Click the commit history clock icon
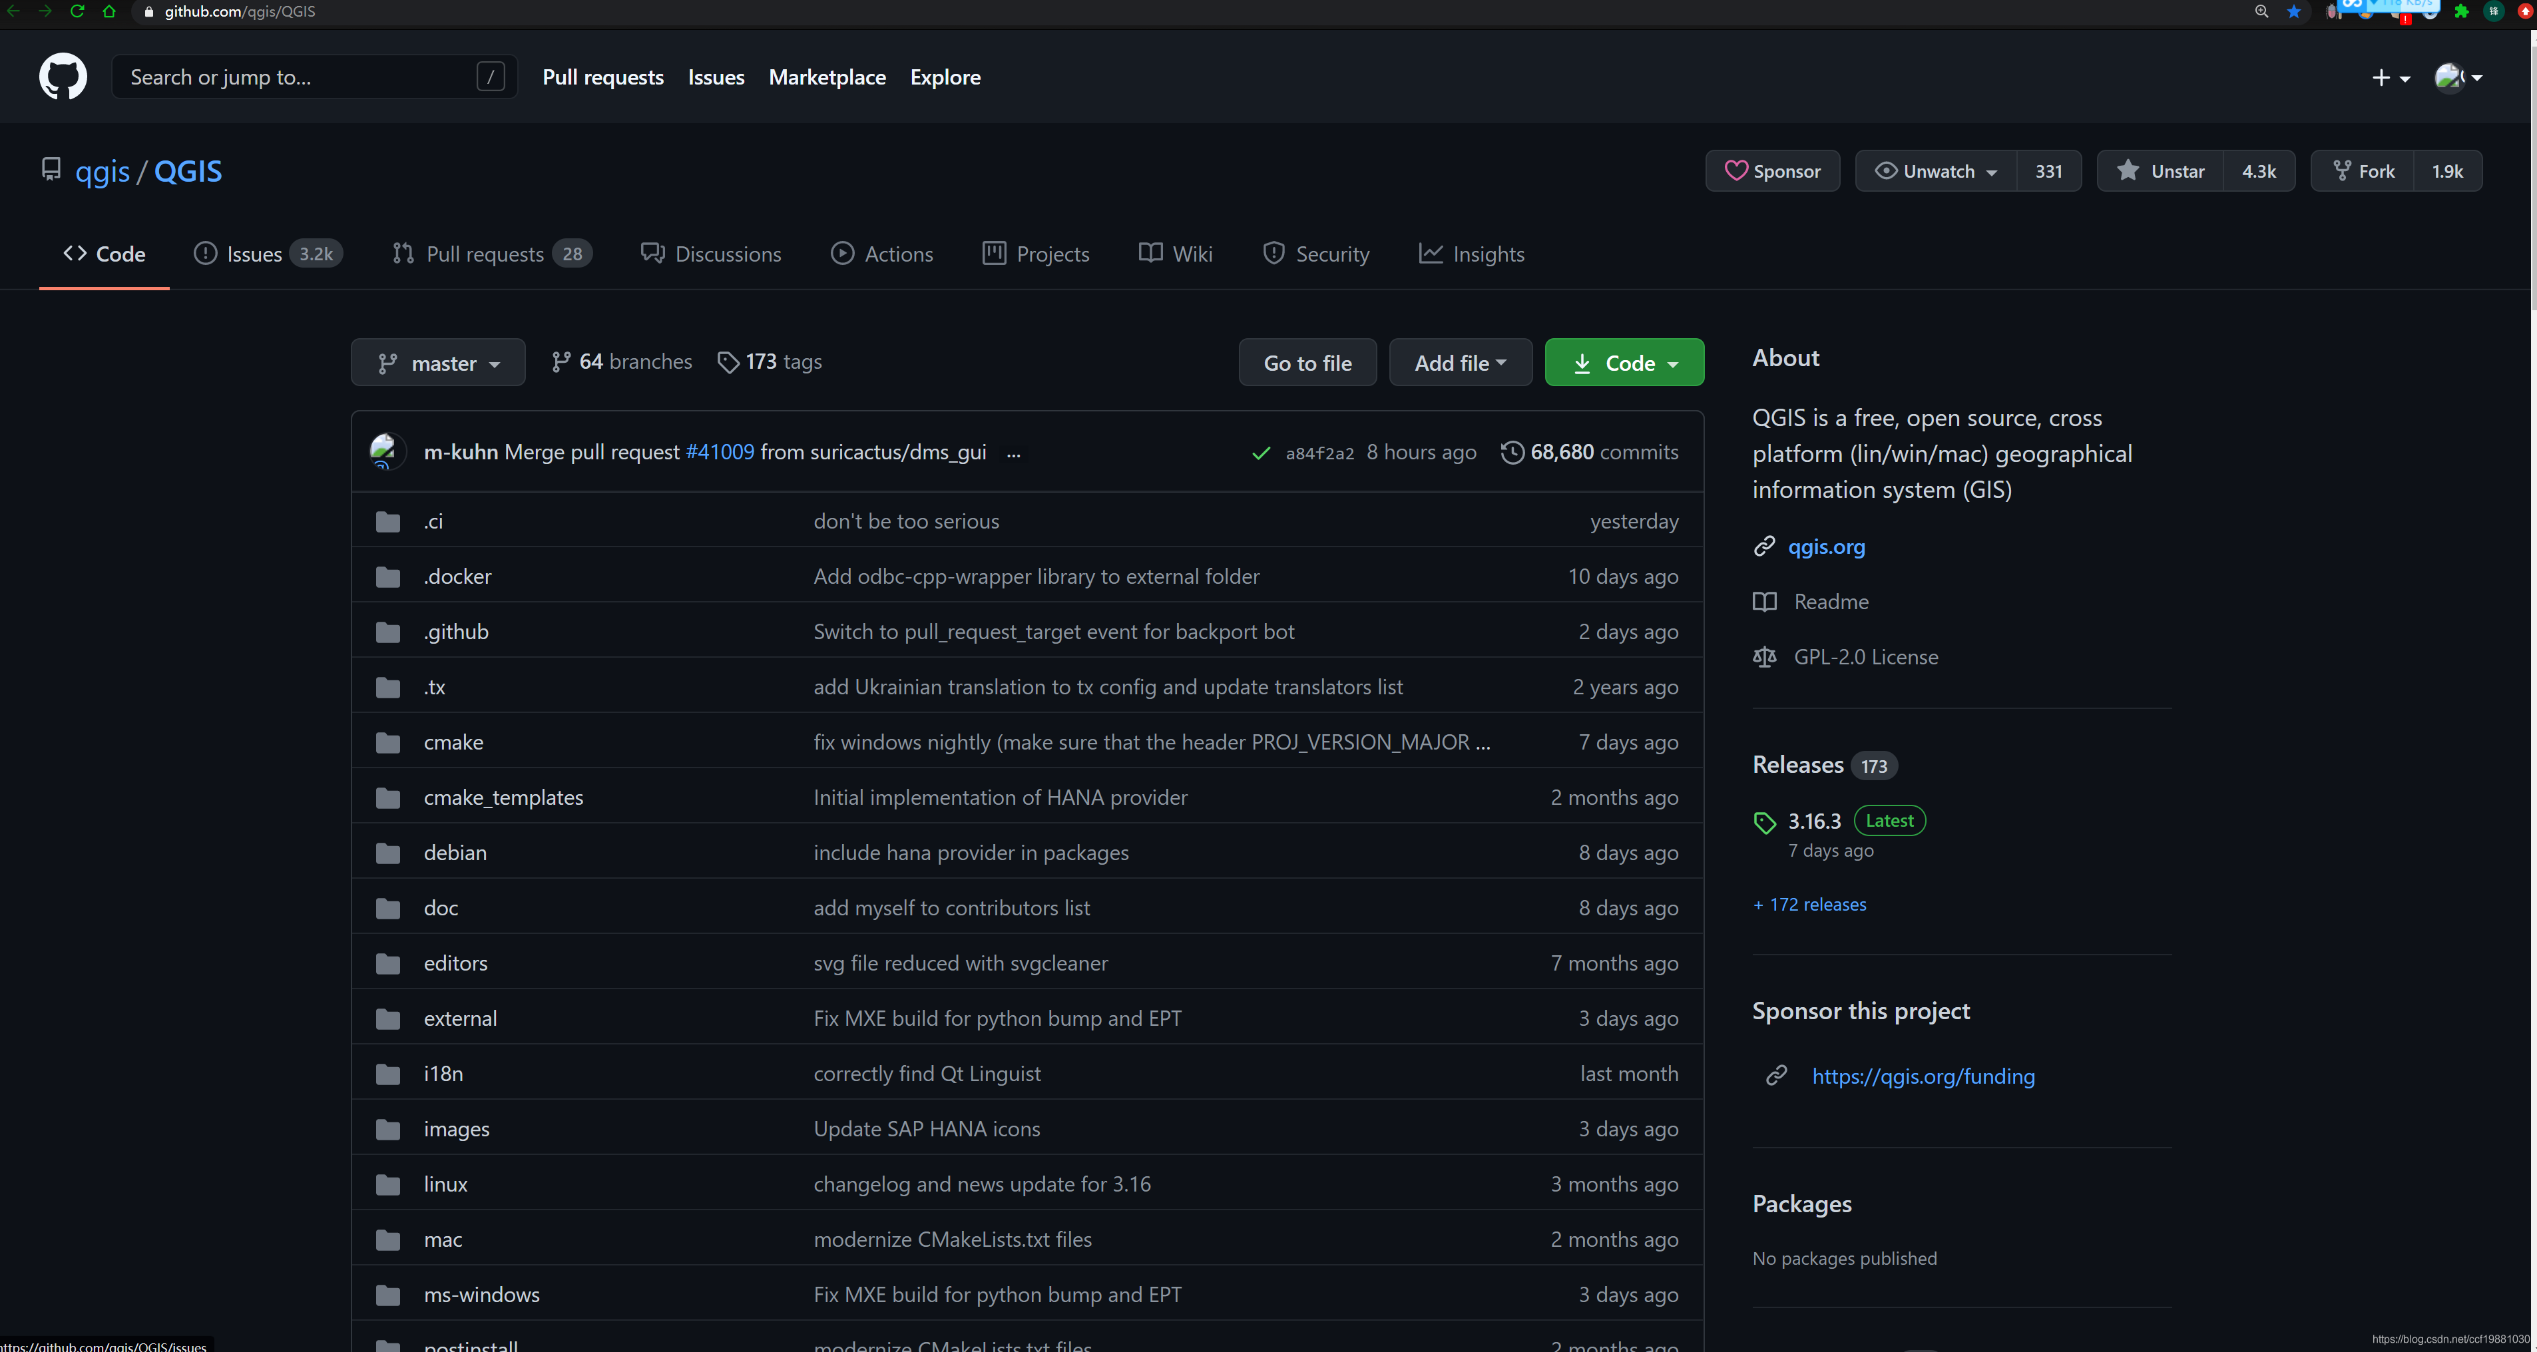 1512,452
